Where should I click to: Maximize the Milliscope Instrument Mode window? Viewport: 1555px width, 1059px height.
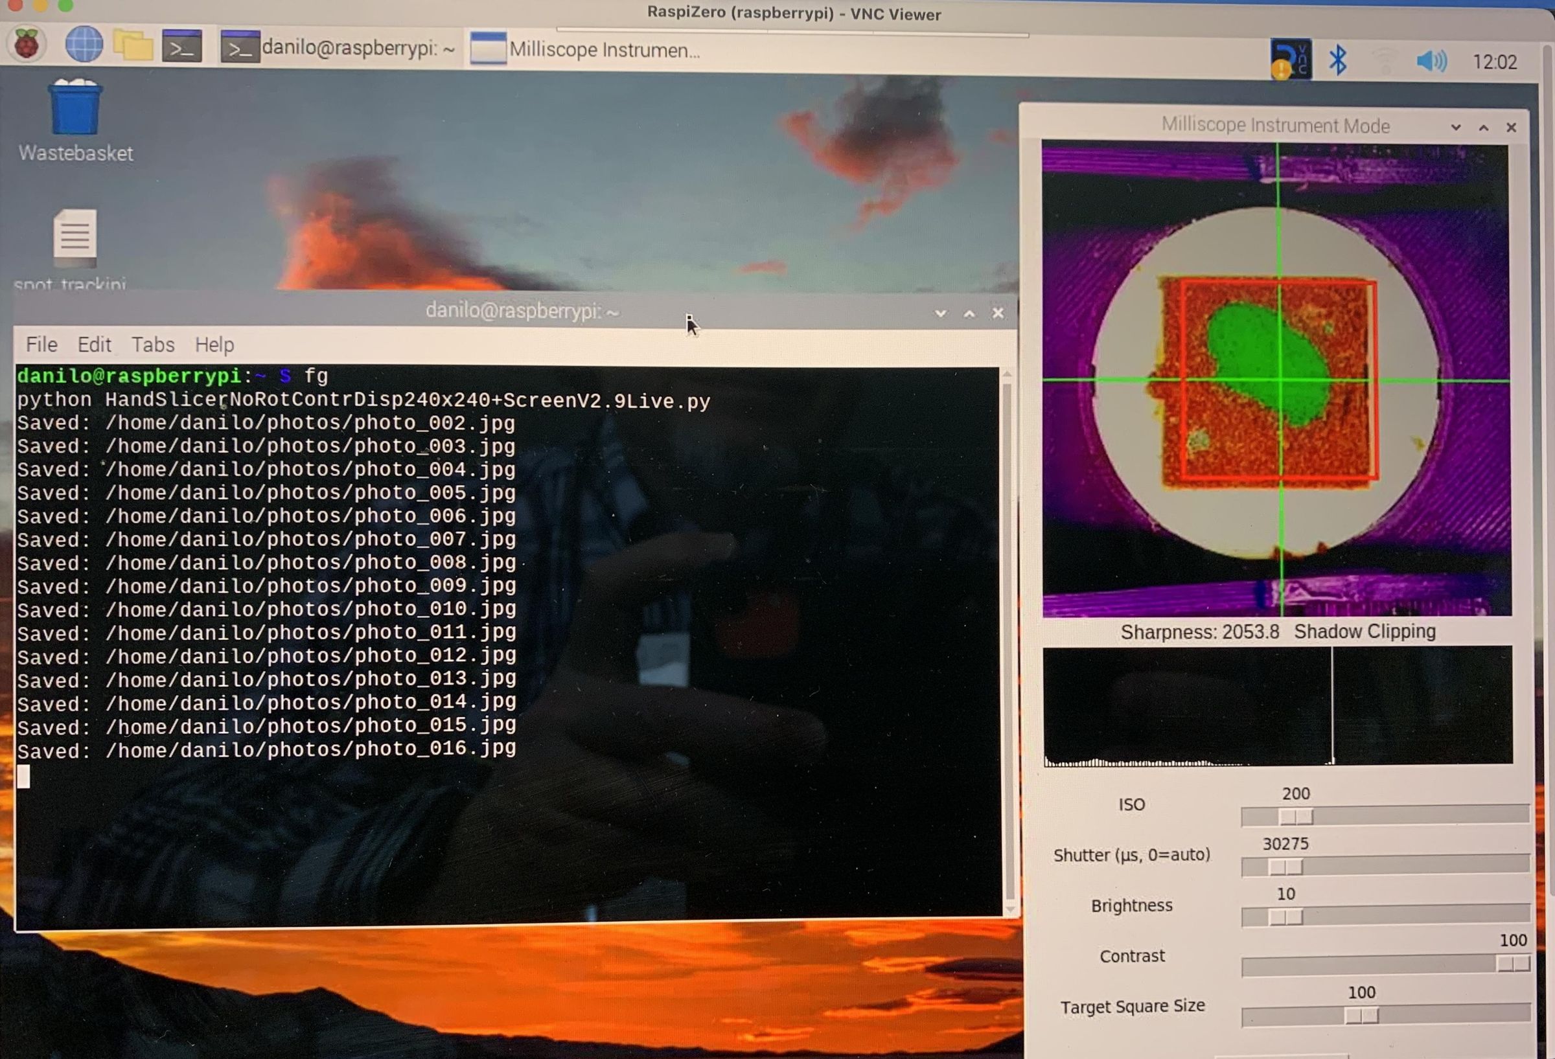[x=1484, y=127]
